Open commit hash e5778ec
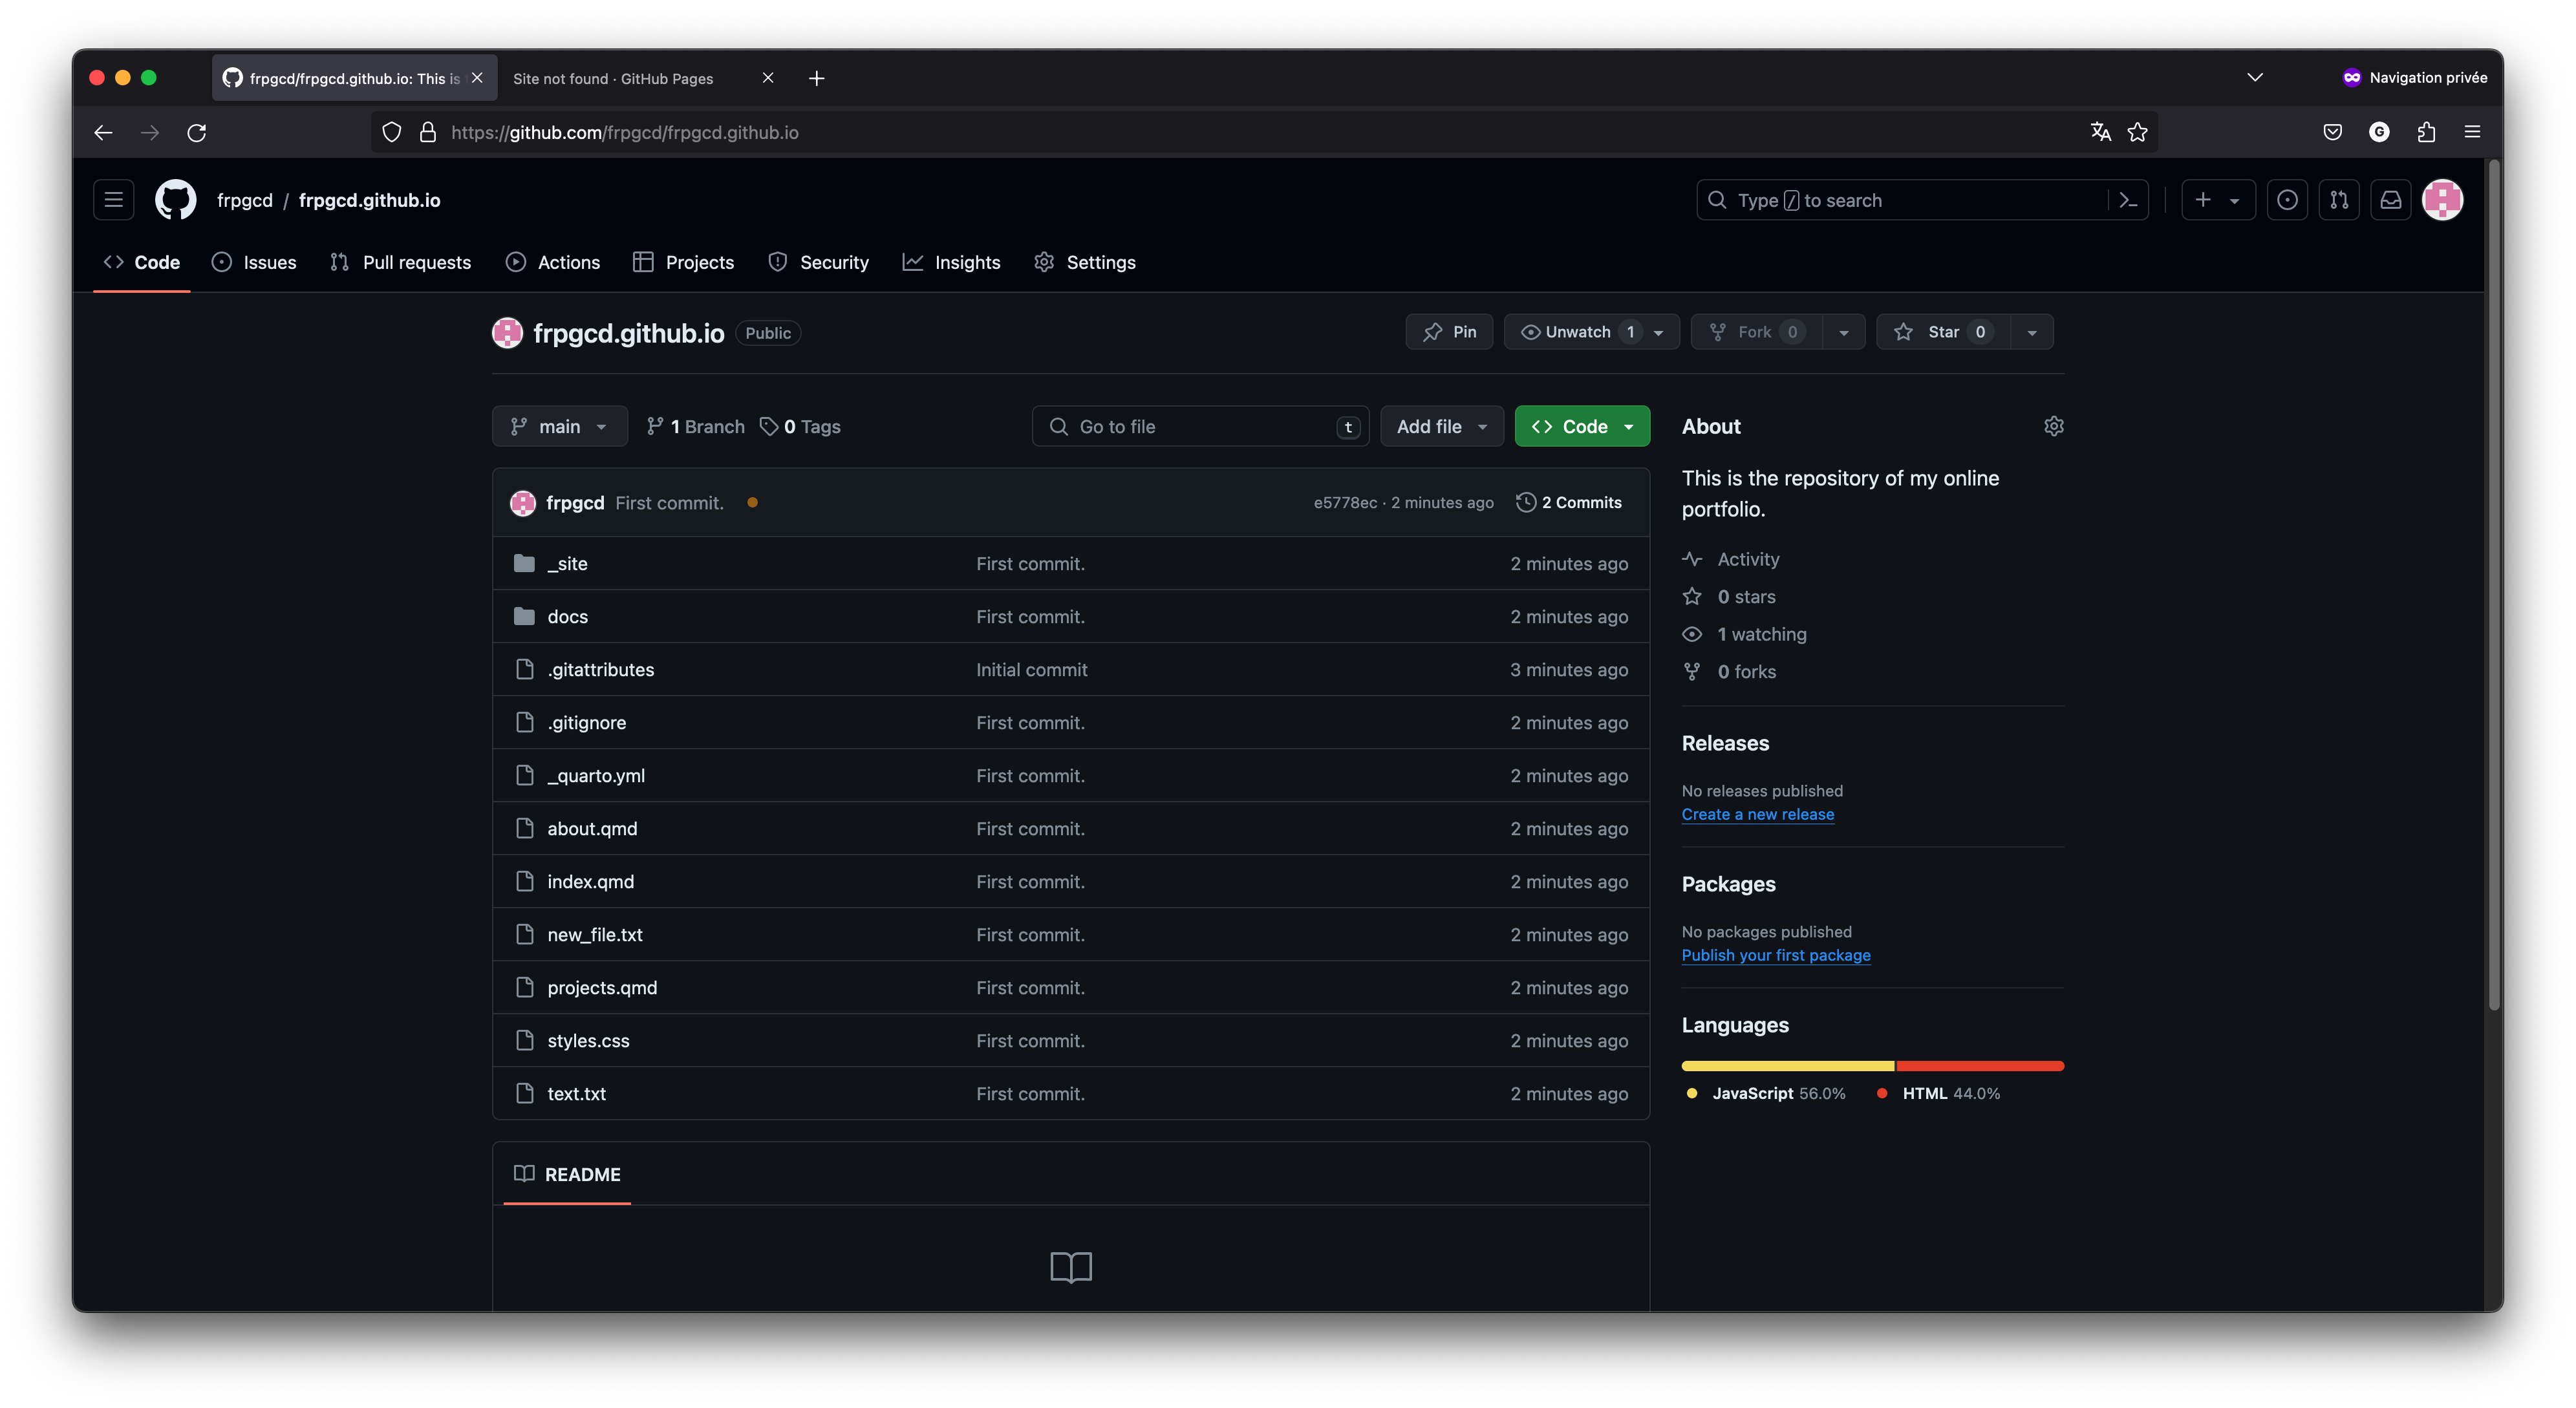2576x1408 pixels. (x=1345, y=502)
